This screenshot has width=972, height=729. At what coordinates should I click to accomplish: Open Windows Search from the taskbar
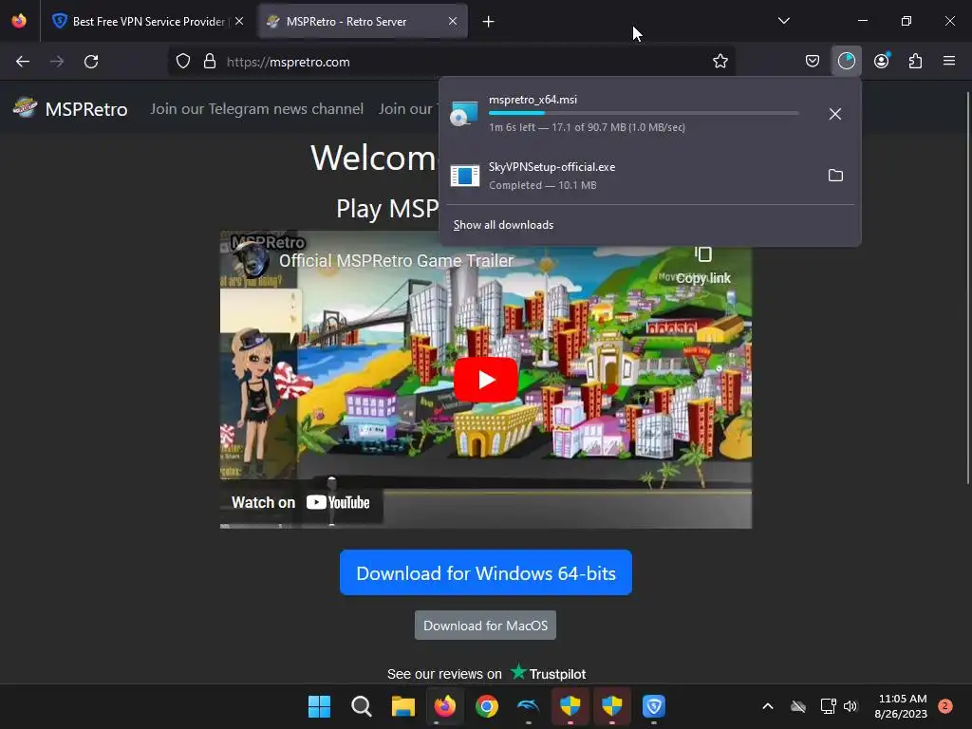(362, 706)
